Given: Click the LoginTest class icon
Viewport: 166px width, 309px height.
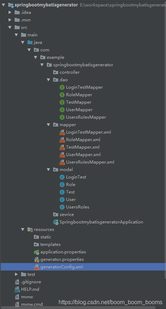Looking at the screenshot, I should 62,177.
